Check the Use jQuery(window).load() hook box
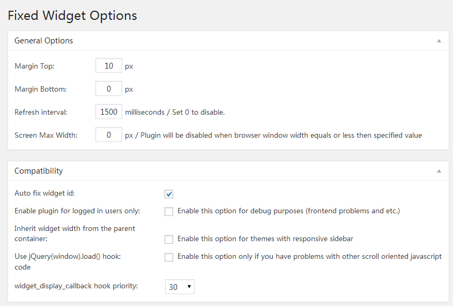Image resolution: width=453 pixels, height=306 pixels. [169, 257]
